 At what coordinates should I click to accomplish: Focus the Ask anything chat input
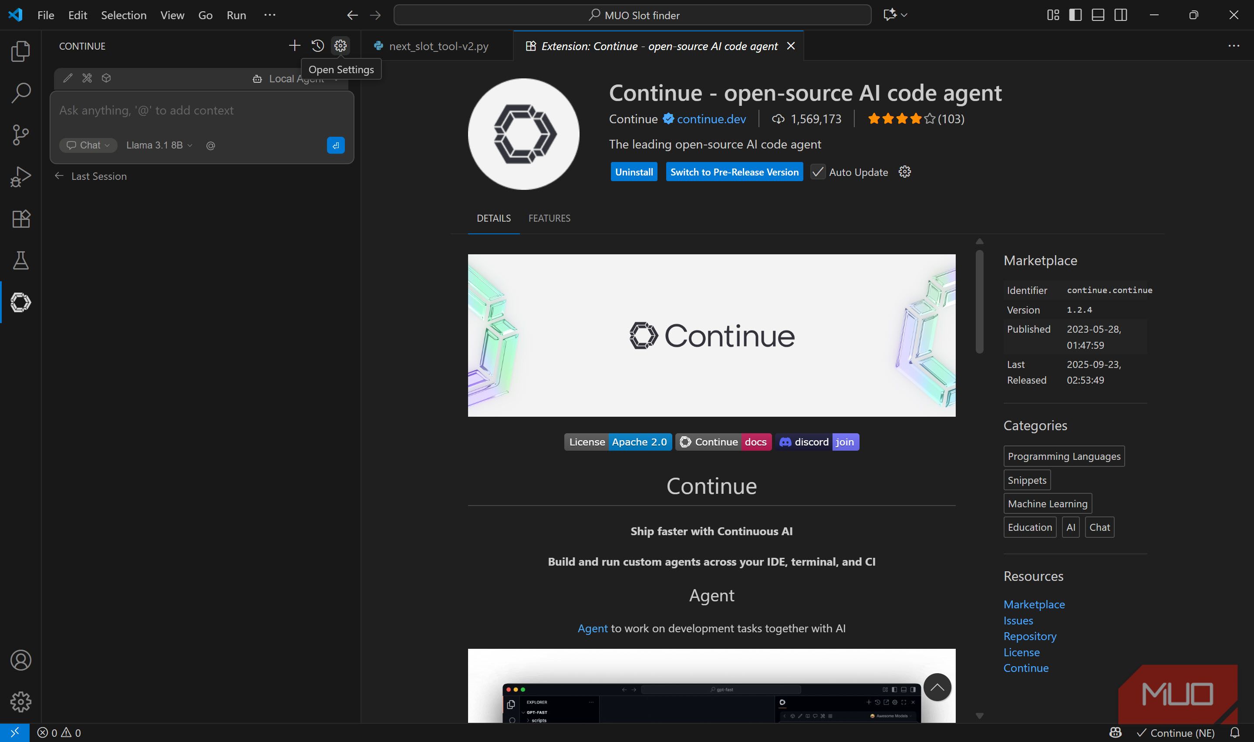pyautogui.click(x=202, y=111)
